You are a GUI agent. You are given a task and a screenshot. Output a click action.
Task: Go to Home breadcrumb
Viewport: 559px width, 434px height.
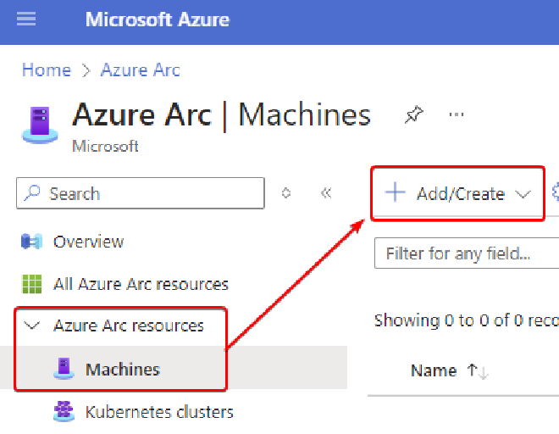47,70
